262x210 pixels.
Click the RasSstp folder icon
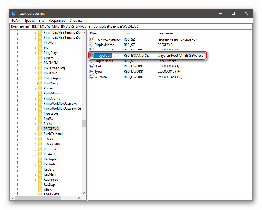point(40,185)
